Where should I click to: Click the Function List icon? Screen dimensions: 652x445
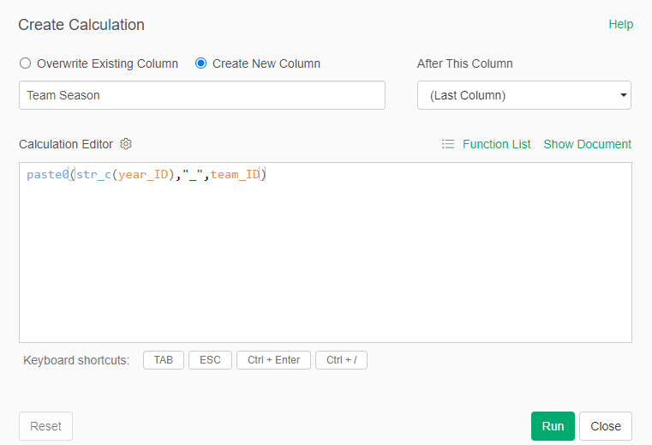448,144
